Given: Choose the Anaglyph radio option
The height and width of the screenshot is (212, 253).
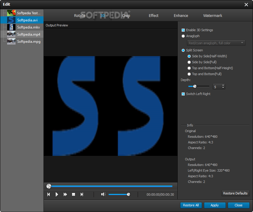Looking at the screenshot, I should (x=183, y=36).
